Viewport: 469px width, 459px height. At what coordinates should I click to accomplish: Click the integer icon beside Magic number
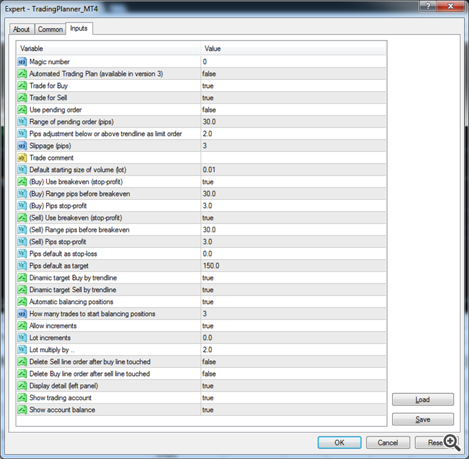[22, 62]
